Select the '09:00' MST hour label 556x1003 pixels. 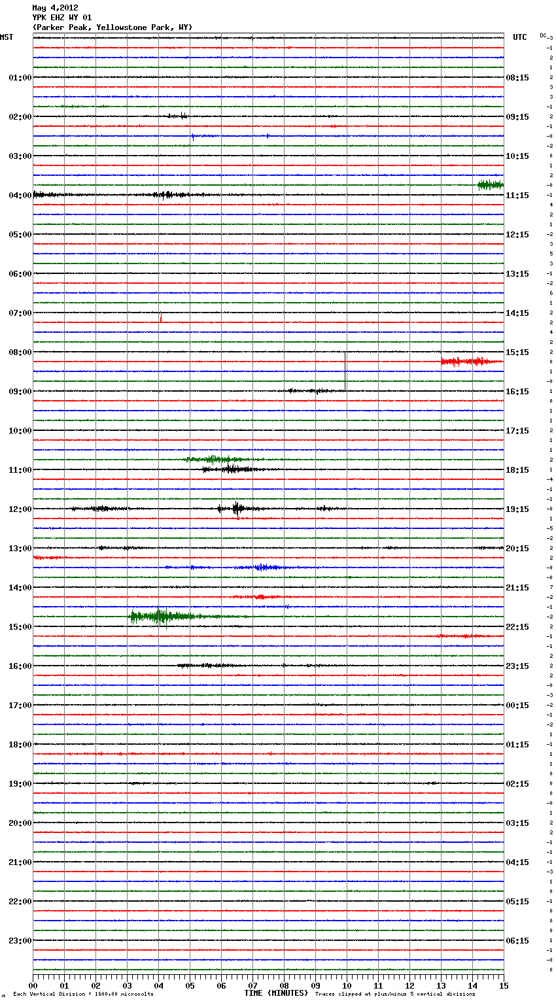pyautogui.click(x=20, y=392)
